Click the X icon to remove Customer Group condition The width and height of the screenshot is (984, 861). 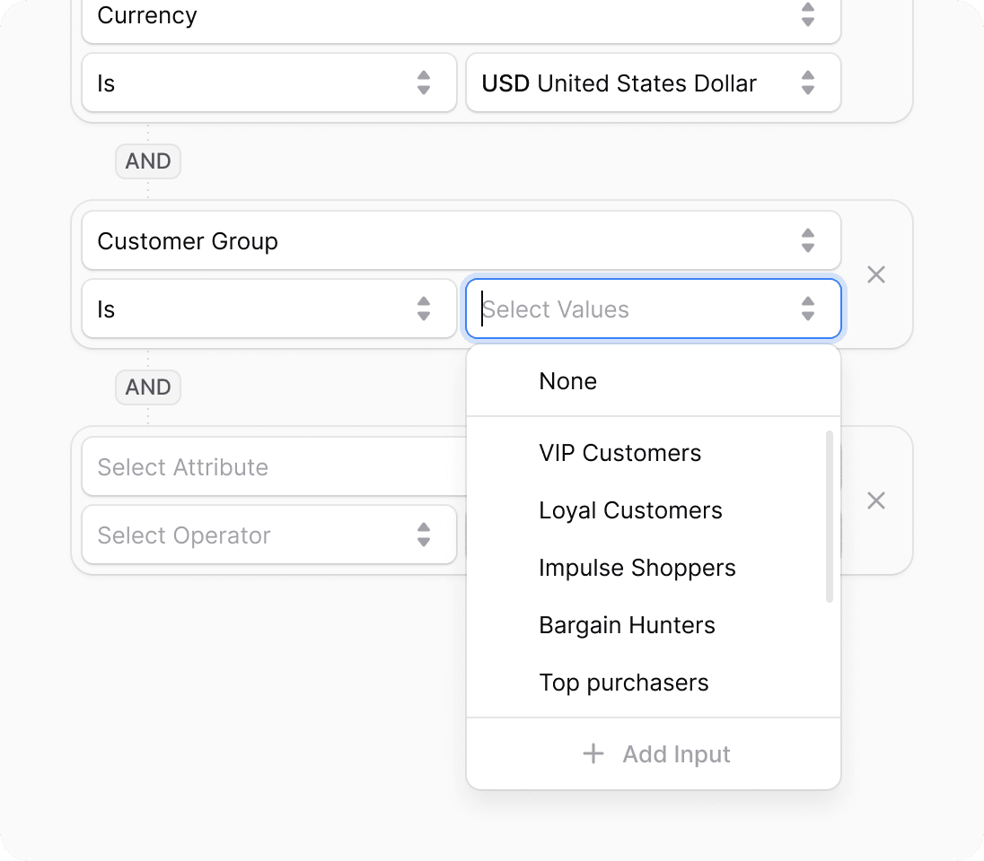pos(876,275)
